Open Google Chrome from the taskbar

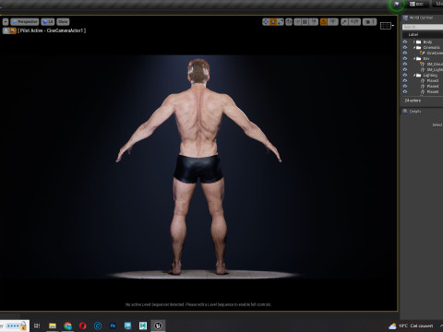pos(67,326)
